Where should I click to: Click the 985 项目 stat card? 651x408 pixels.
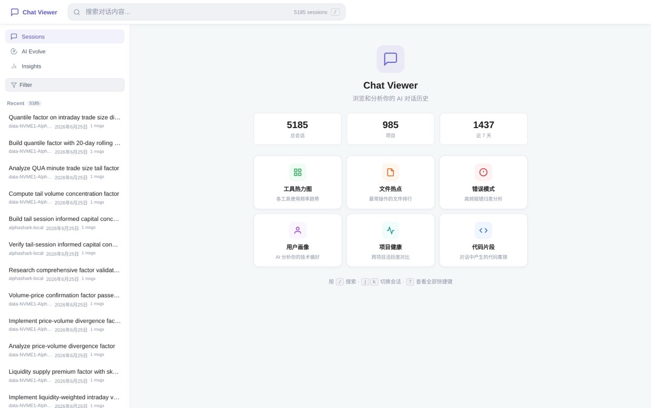click(x=391, y=129)
